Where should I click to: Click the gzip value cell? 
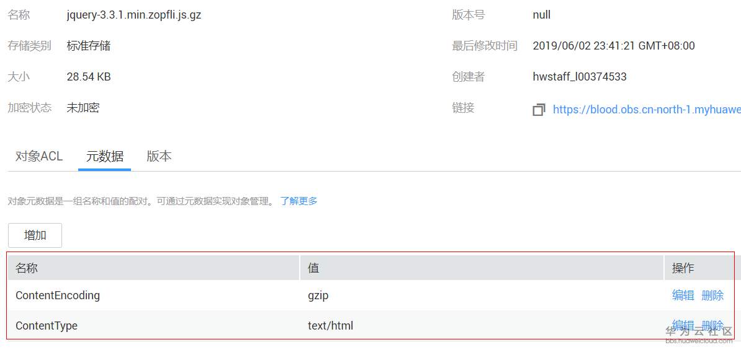click(x=318, y=295)
